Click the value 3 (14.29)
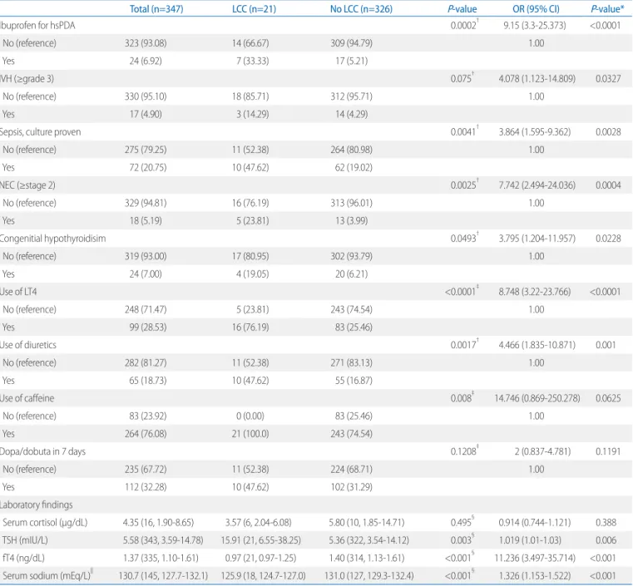 pos(253,114)
